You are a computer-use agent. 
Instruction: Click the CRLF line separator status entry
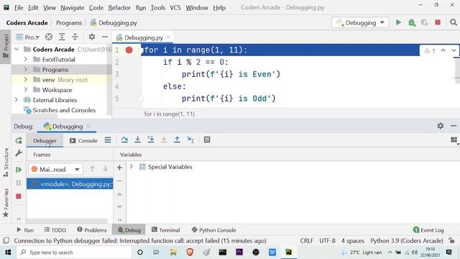[x=307, y=240]
